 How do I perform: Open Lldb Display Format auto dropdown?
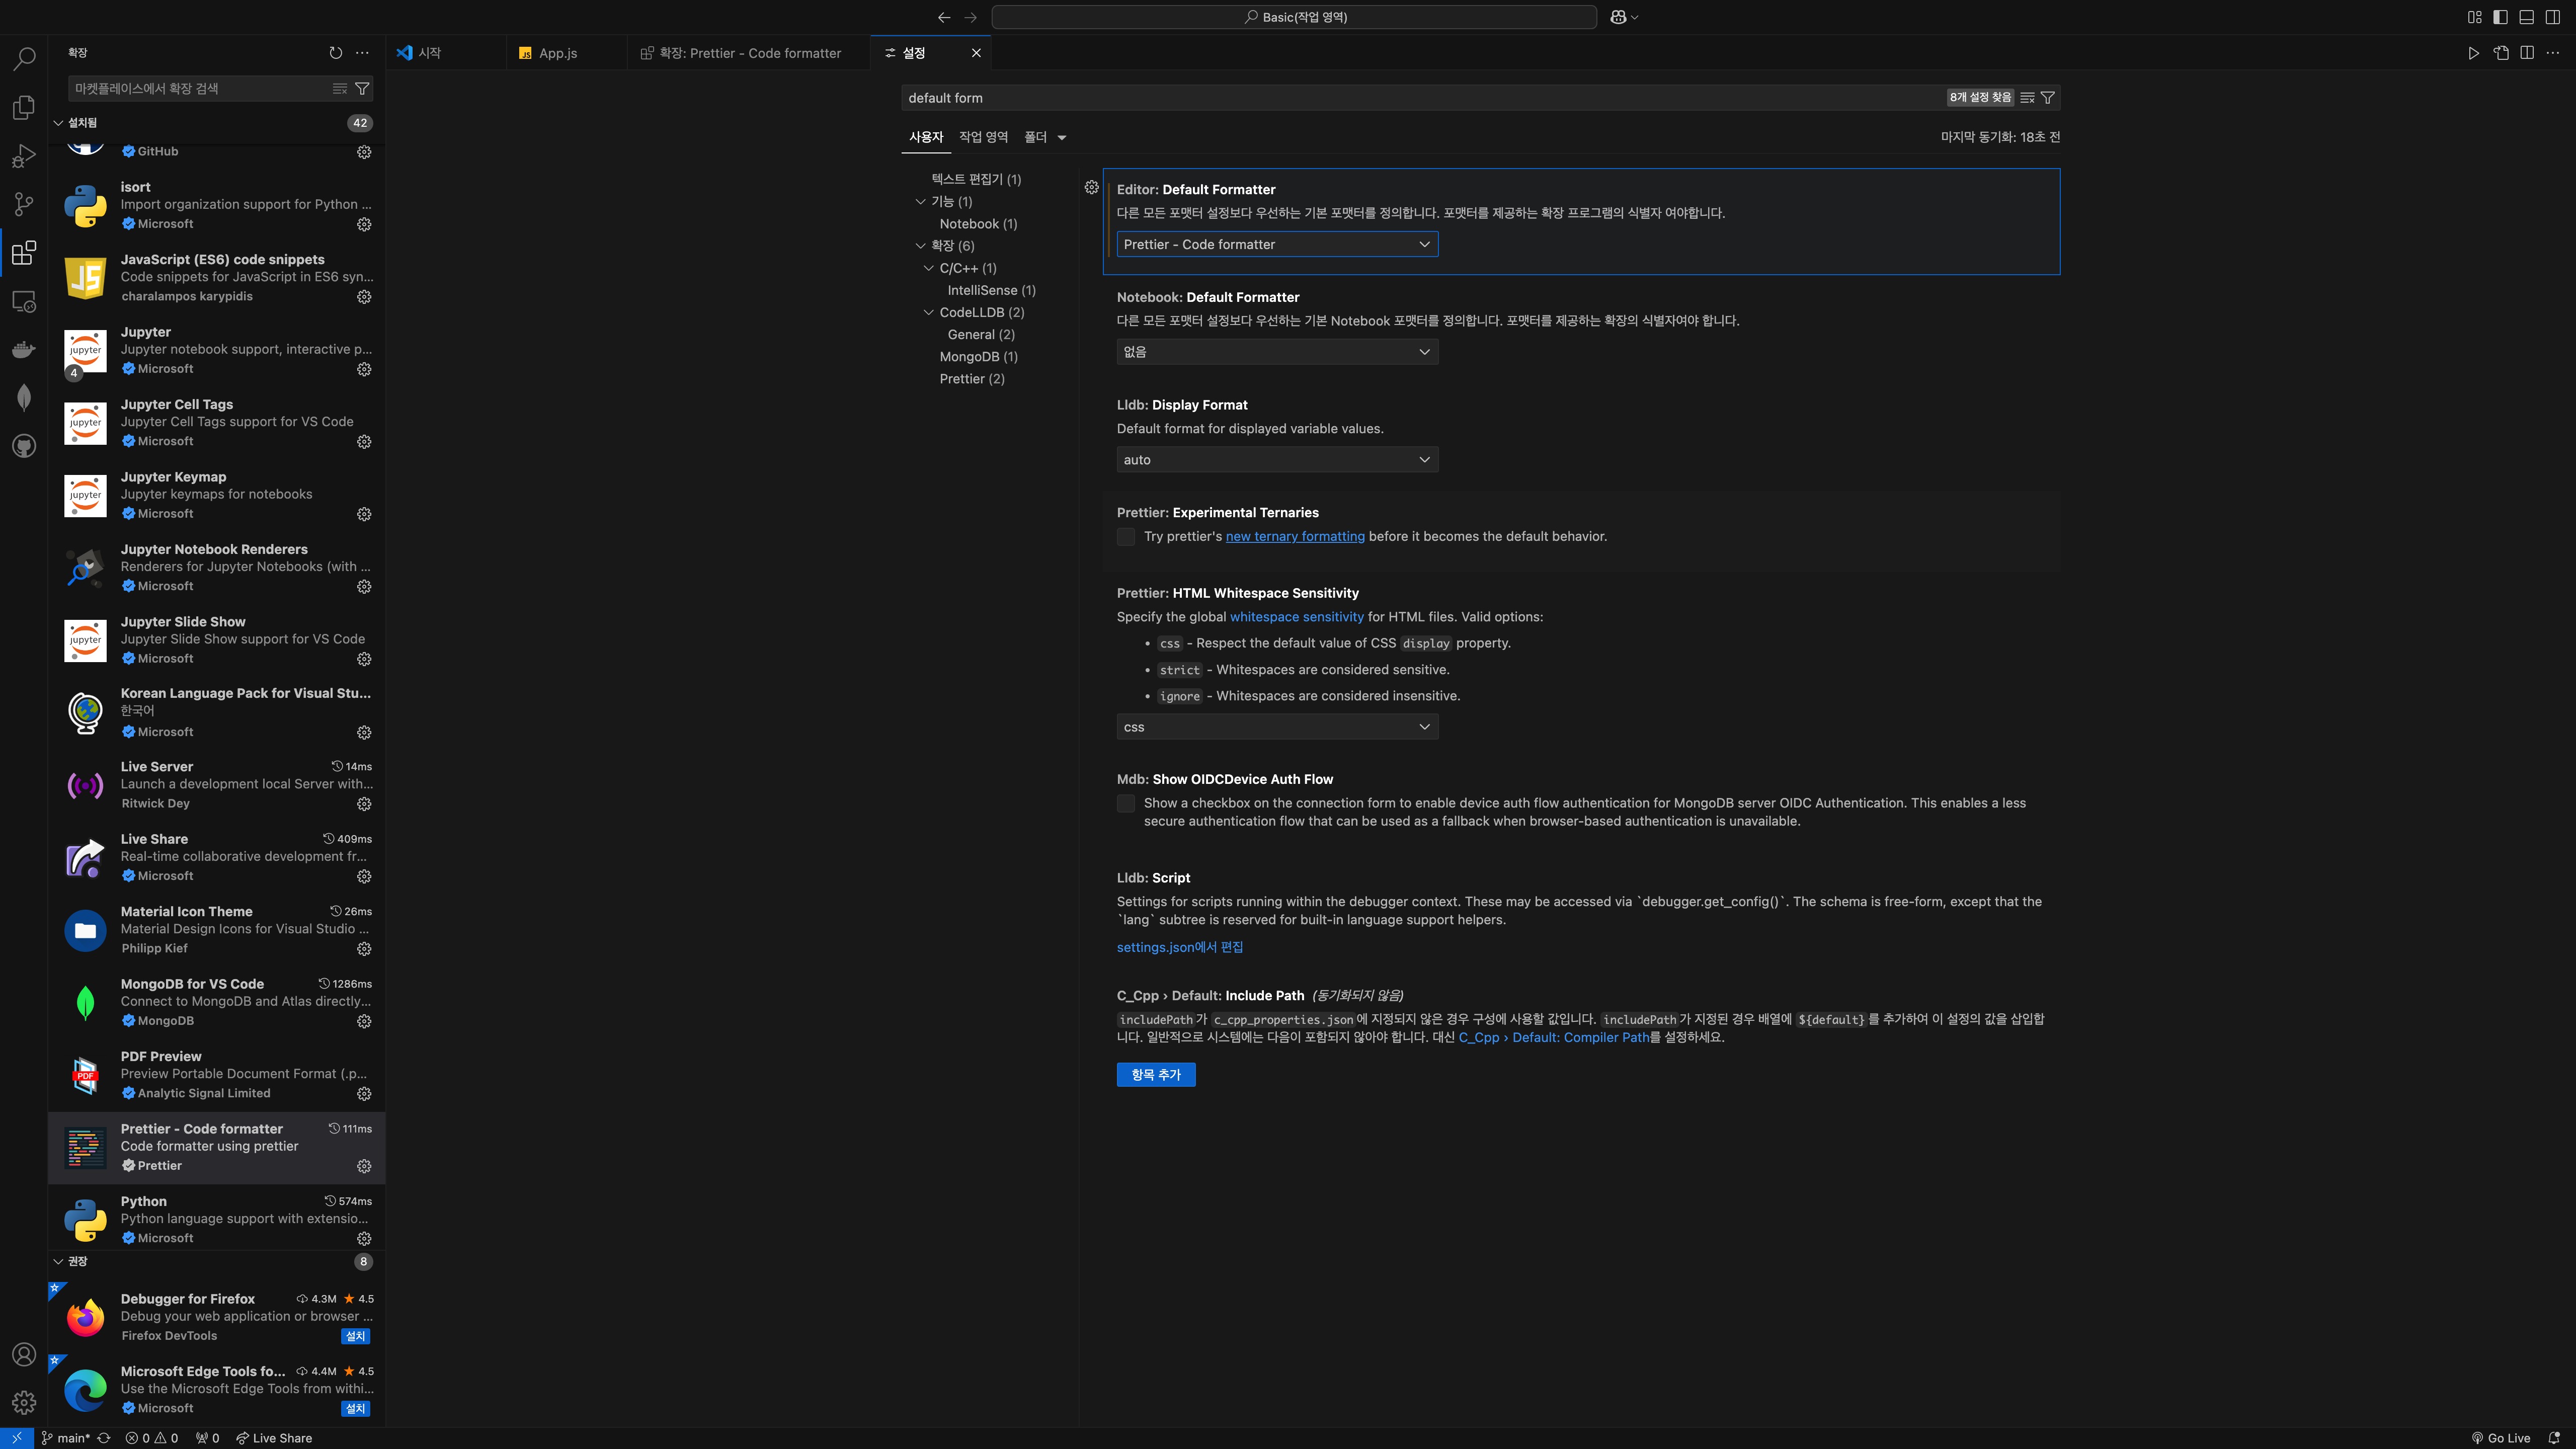1277,460
